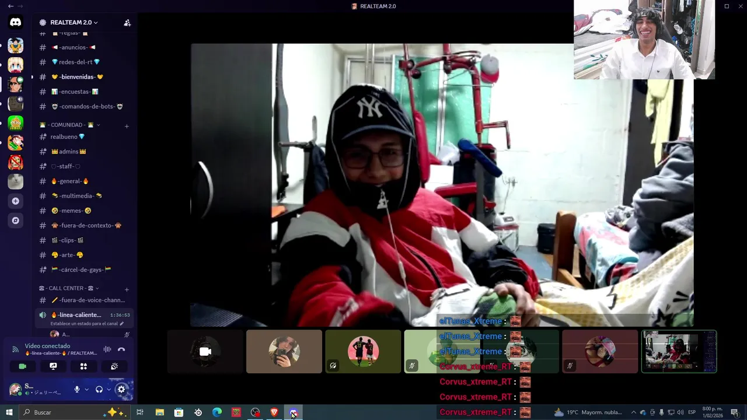Toggle noise suppression waveform icon
Screen dimensions: 747x420
coord(107,349)
